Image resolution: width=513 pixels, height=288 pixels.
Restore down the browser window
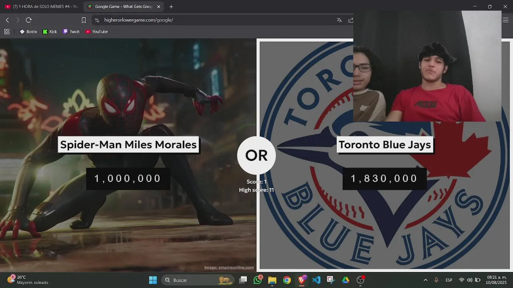pos(490,6)
